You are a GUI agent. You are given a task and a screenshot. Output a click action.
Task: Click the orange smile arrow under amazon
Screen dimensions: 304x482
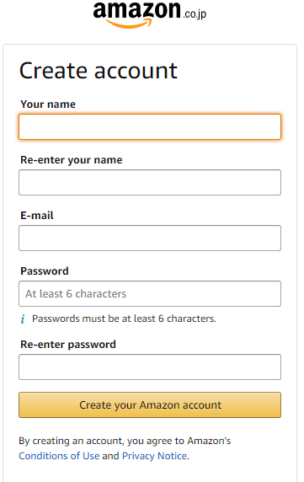128,24
